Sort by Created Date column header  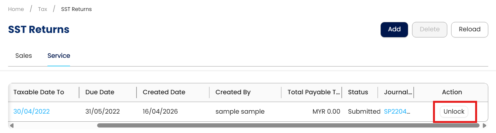[164, 92]
